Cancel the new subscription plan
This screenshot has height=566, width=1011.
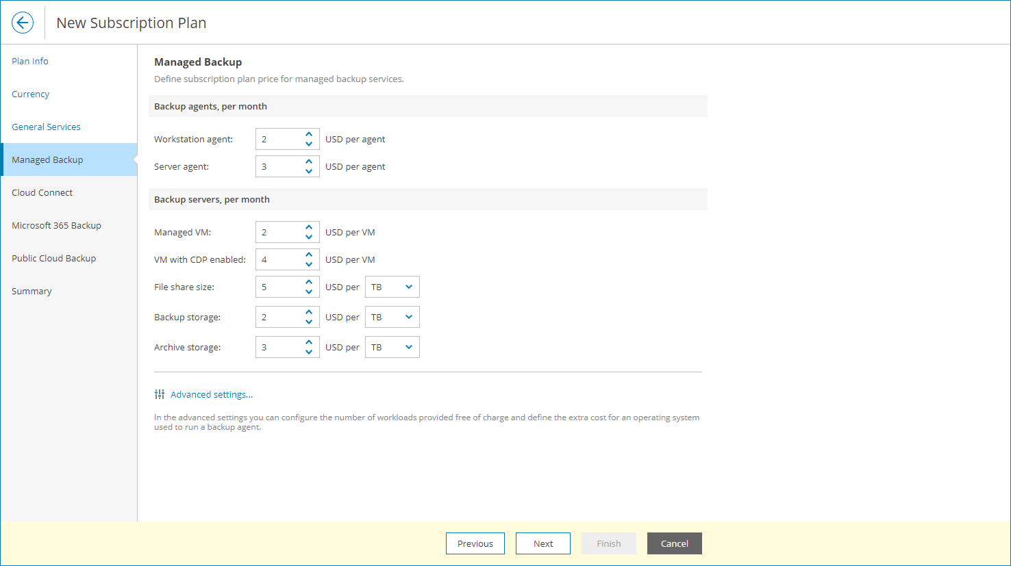pos(675,543)
